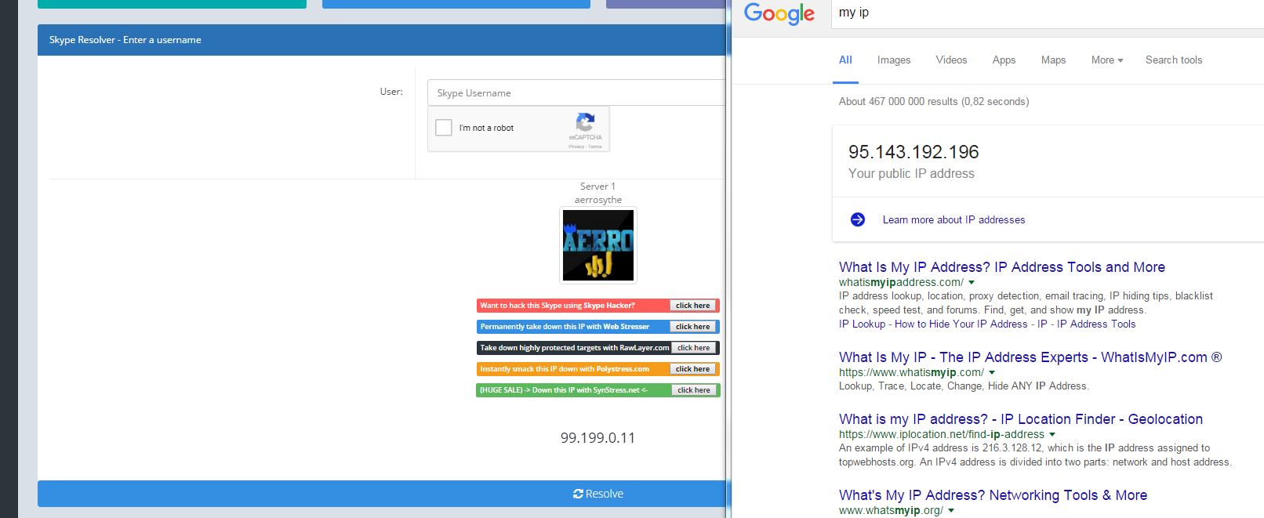Viewport: 1264px width, 518px height.
Task: Open What Is My IP Address? IP Address Tools result
Action: (x=1002, y=267)
